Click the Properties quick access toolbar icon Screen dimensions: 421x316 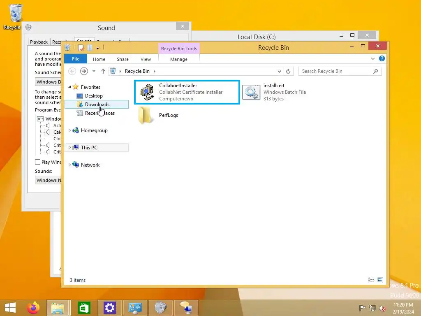tap(81, 48)
